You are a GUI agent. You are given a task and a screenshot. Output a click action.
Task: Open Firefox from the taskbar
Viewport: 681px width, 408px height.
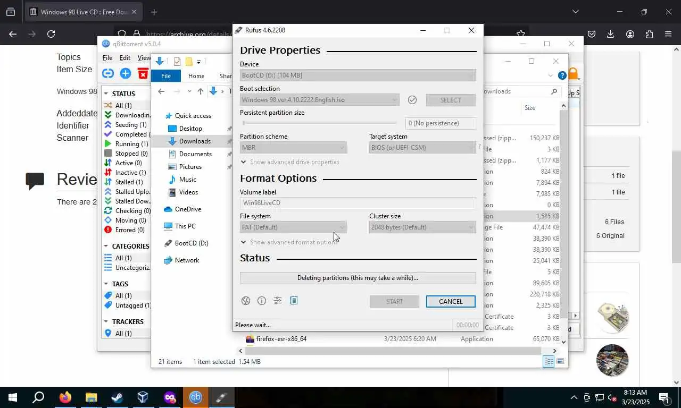pos(65,397)
